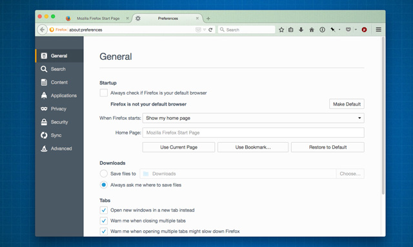Screen dimensions: 413x247
Task: Uncheck warn when opening multiple tabs slows Firefox
Action: coord(104,232)
